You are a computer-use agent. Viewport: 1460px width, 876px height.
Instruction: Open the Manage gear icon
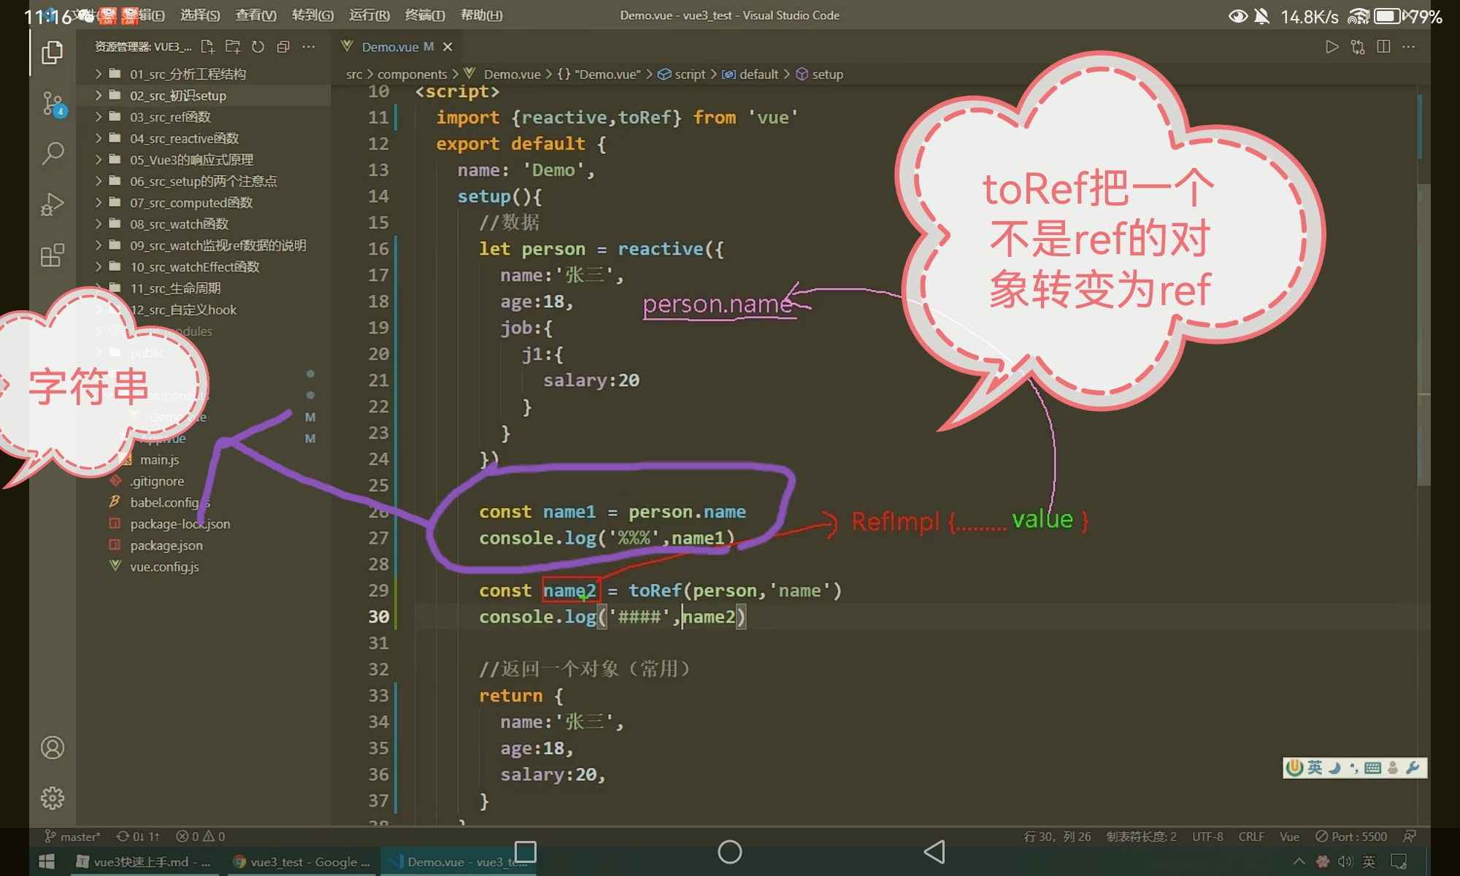point(53,798)
